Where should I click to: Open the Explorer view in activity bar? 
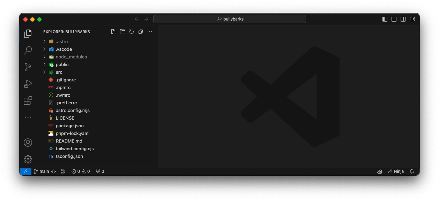pos(28,34)
